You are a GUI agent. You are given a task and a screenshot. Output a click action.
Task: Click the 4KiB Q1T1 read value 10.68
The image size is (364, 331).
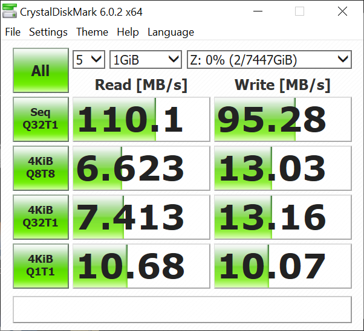click(141, 266)
